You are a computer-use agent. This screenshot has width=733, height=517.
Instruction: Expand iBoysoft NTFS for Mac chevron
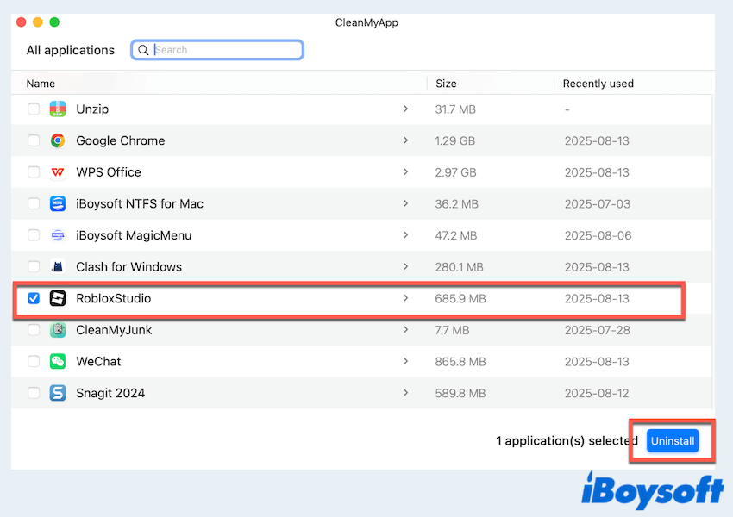(405, 203)
